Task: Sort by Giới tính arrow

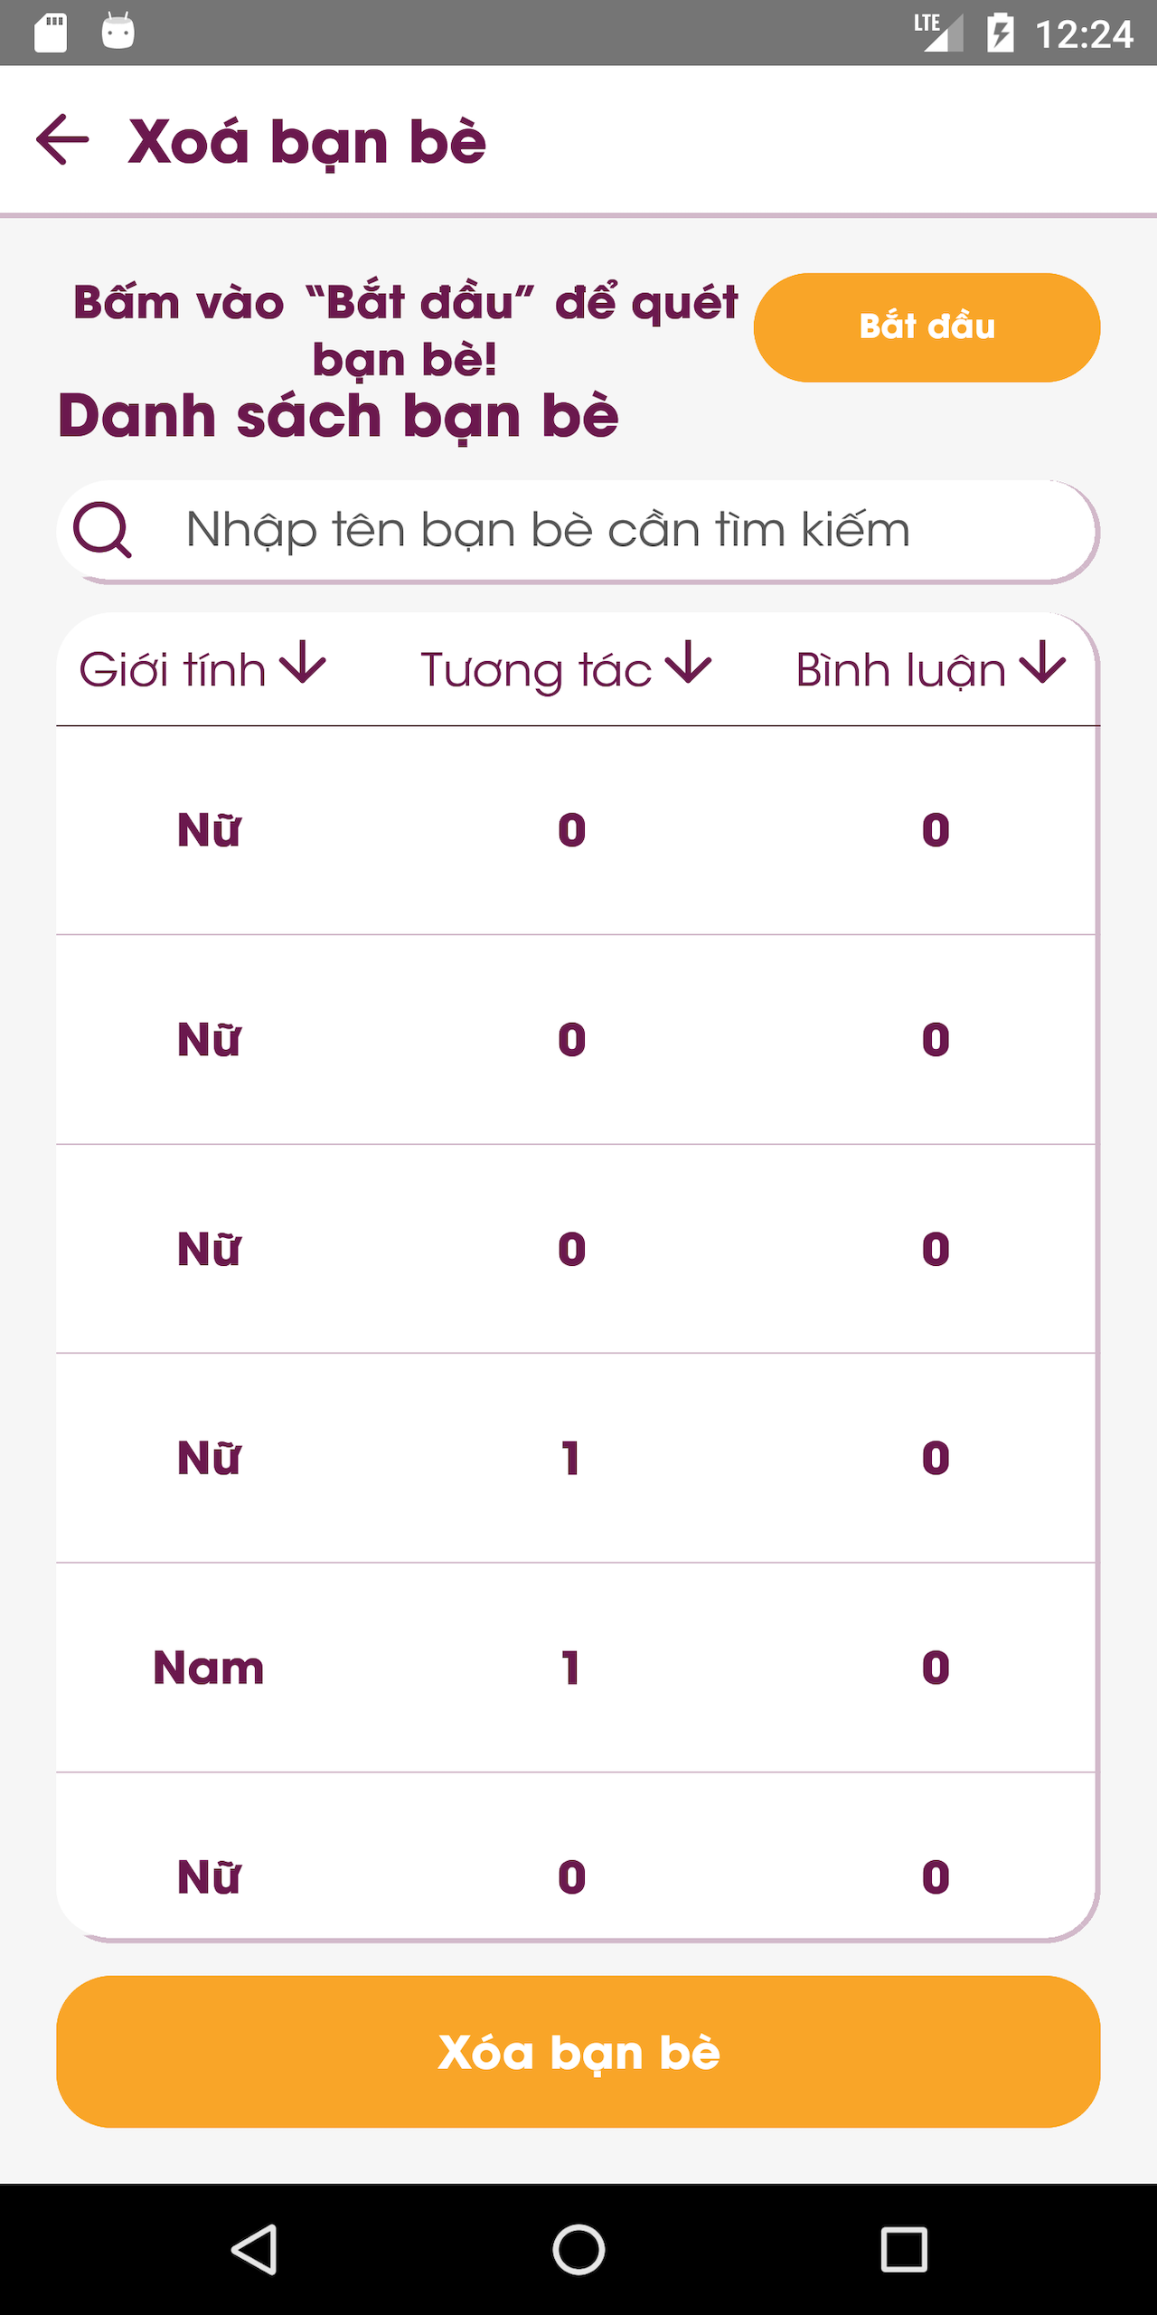Action: [303, 663]
